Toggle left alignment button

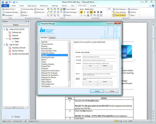coord(91,12)
